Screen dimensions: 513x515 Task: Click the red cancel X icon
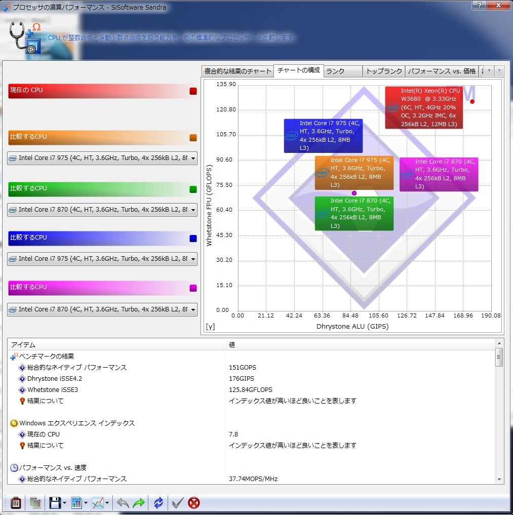pos(194,502)
